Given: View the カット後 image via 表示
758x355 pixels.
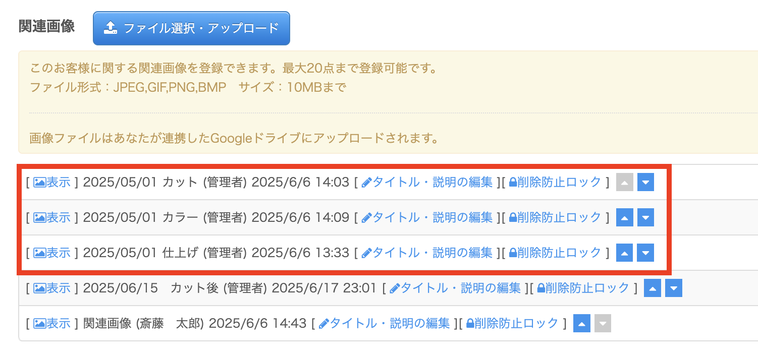Looking at the screenshot, I should [x=52, y=288].
